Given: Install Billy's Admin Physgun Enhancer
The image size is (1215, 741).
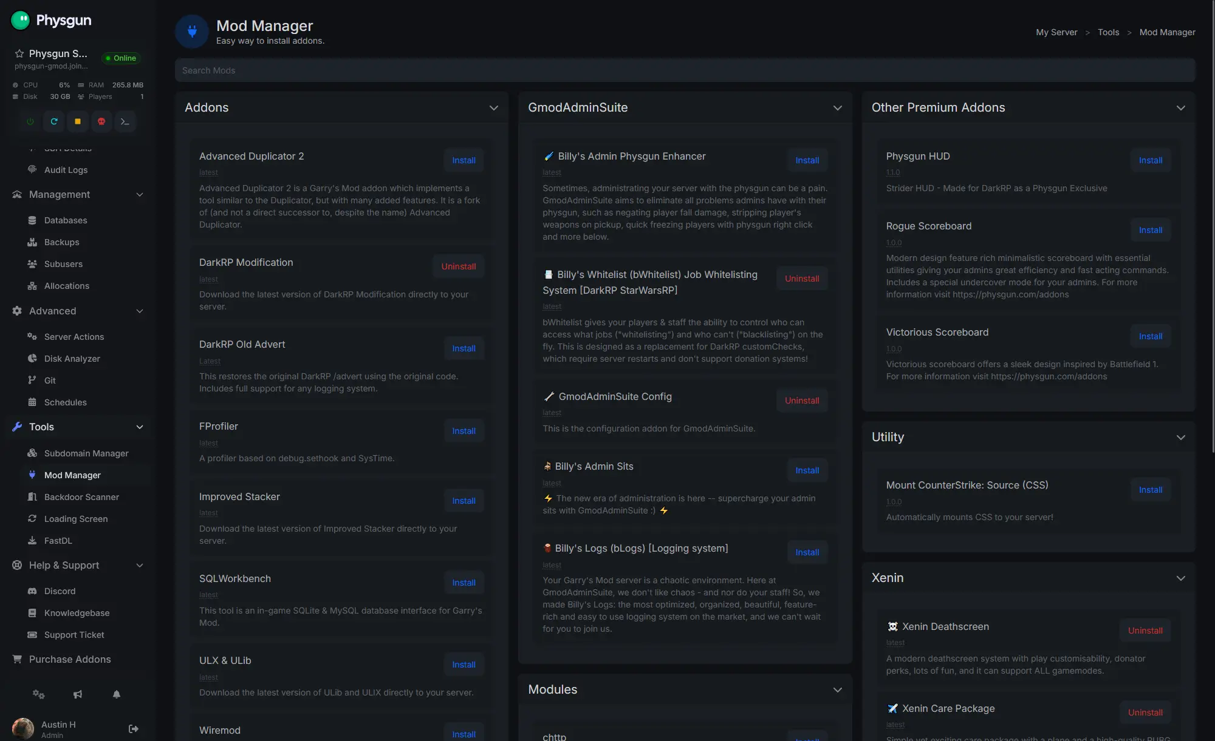Looking at the screenshot, I should tap(807, 160).
